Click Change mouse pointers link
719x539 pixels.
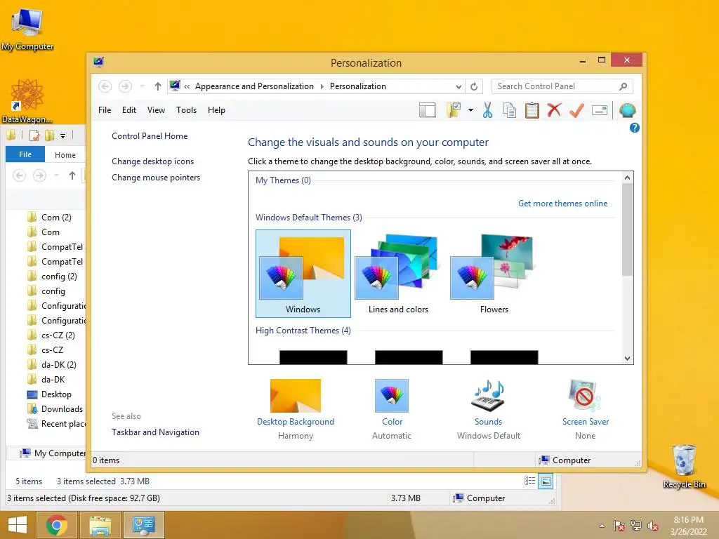156,178
